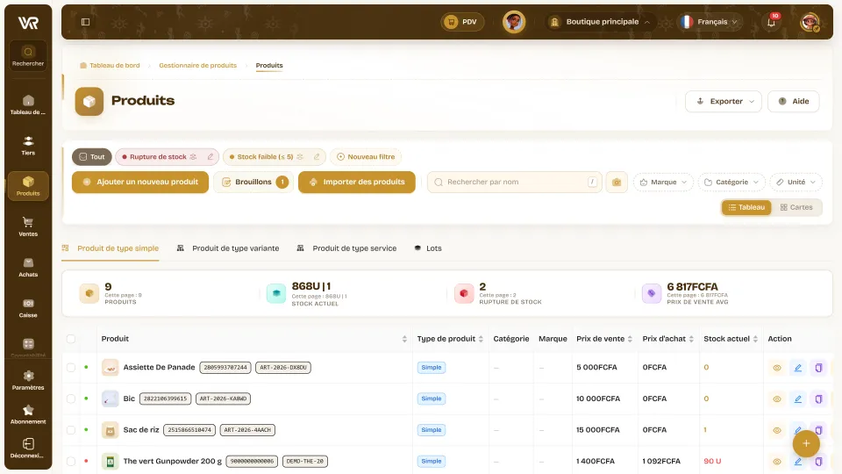Check The vert Gunpowder row checkbox
Screen dimensions: 842x474
[71, 461]
